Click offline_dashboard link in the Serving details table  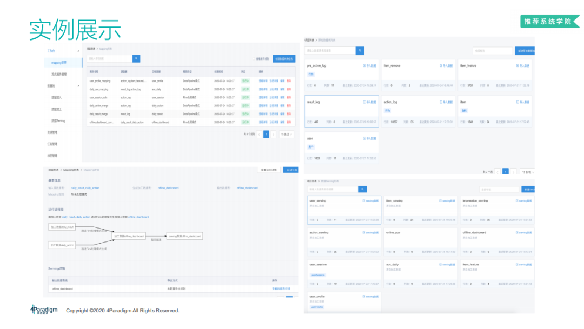coord(62,289)
